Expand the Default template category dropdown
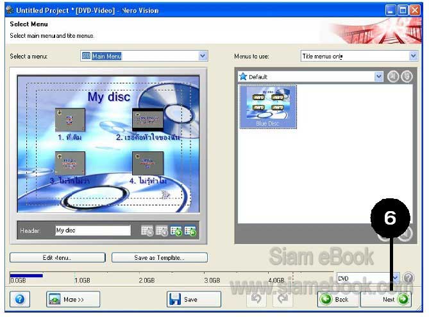The width and height of the screenshot is (429, 317). click(310, 76)
